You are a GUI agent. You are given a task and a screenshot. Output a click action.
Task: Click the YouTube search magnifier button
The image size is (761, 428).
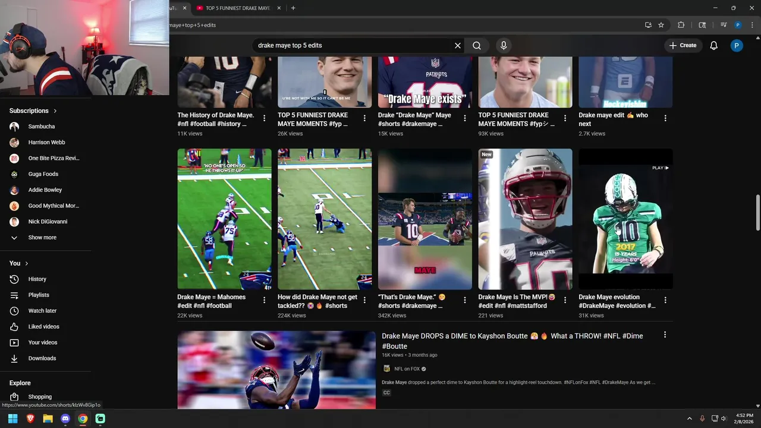(x=477, y=45)
